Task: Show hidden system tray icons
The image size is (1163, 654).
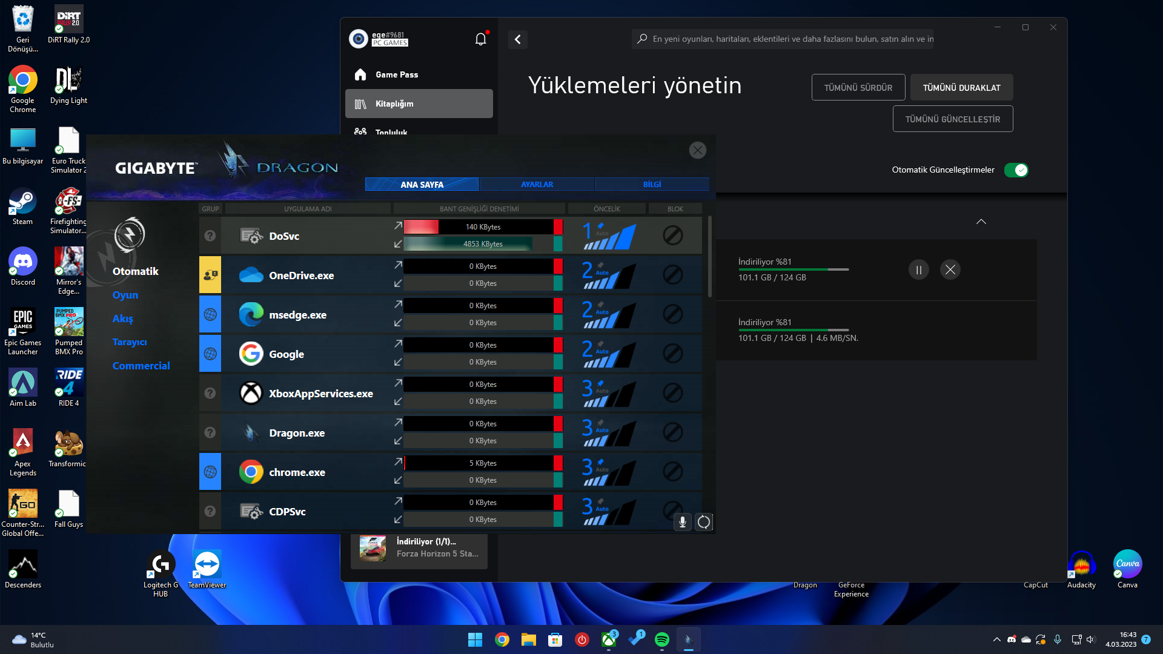Action: point(996,639)
